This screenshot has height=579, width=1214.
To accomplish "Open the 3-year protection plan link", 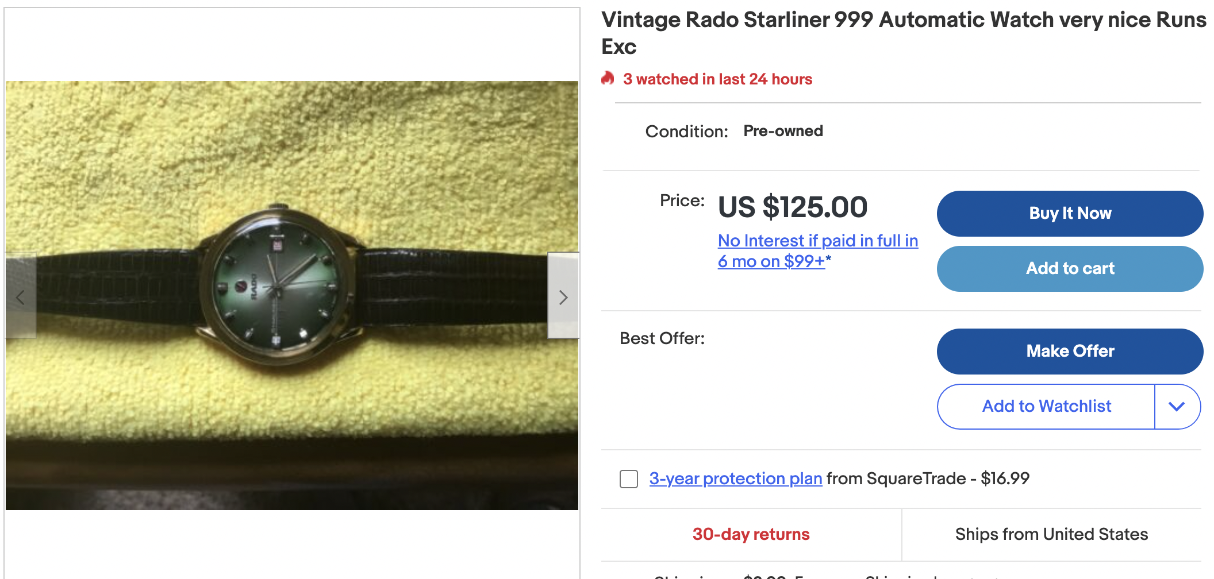I will [735, 478].
